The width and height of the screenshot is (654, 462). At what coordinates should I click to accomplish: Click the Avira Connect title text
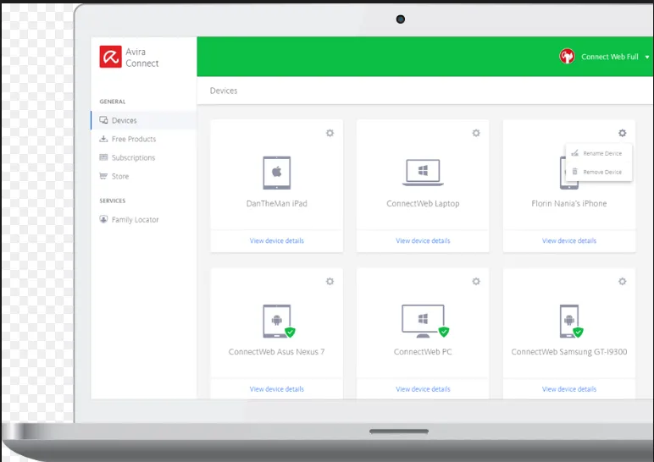click(x=142, y=58)
